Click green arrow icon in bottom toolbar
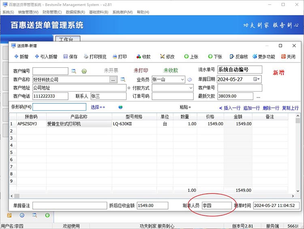This screenshot has width=304, height=229. 47,215
